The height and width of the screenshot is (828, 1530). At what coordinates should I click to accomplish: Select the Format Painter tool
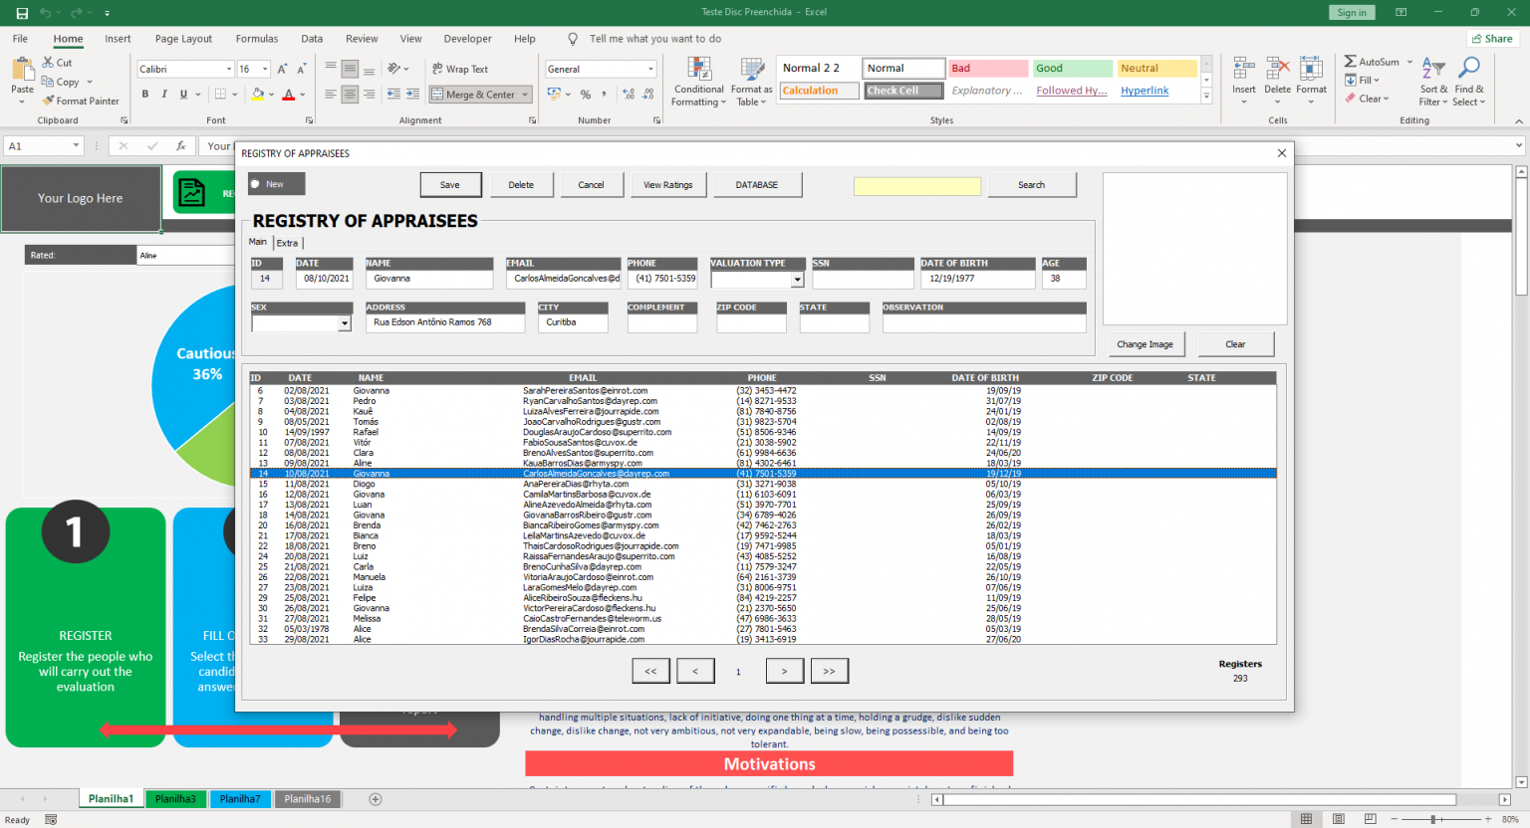81,101
